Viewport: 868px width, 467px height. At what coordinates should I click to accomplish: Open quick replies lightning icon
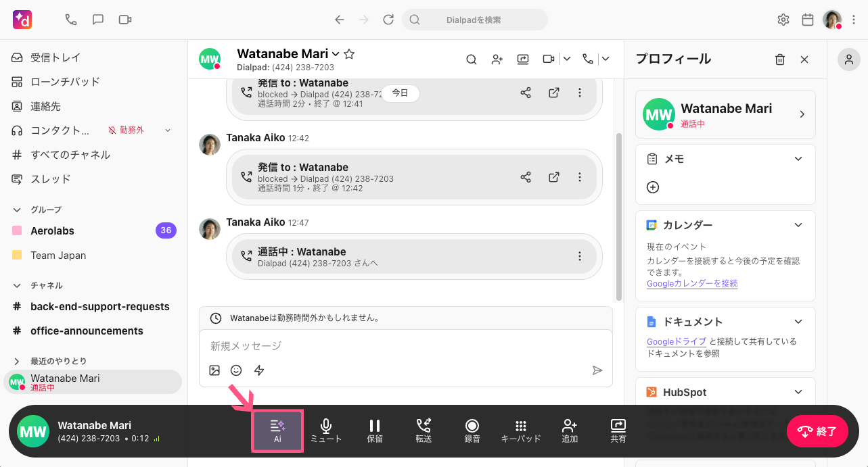point(259,370)
